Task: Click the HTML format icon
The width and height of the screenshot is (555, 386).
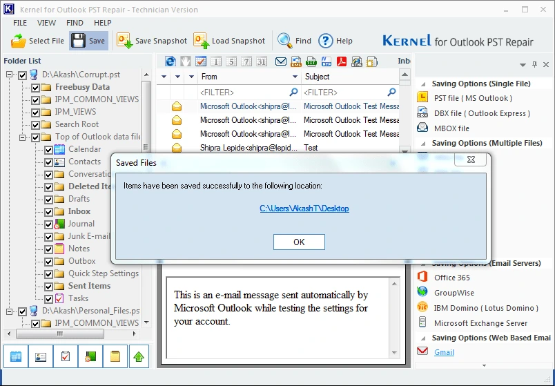Action: point(357,61)
